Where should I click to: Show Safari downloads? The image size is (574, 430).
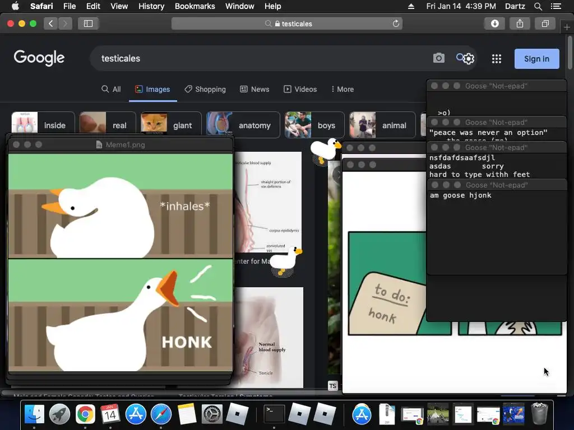click(x=494, y=24)
